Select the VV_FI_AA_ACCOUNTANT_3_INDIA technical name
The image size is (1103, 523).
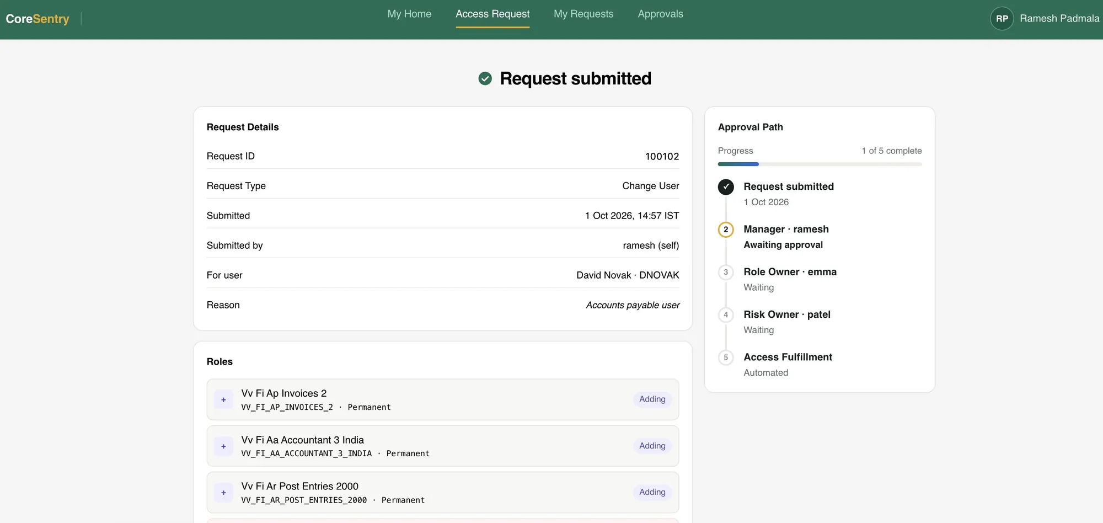point(307,454)
